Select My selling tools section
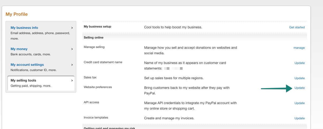This screenshot has width=323, height=129. (23, 80)
